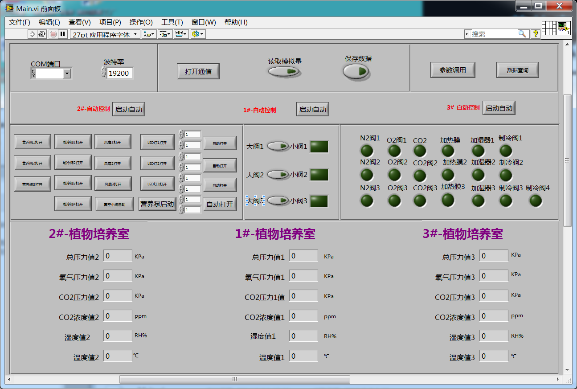The height and width of the screenshot is (389, 577).
Task: Toggle the 小阀3 square button
Action: (319, 201)
